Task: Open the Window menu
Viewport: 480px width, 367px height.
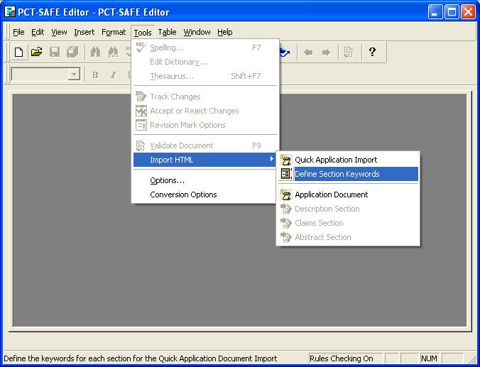Action: [x=197, y=32]
